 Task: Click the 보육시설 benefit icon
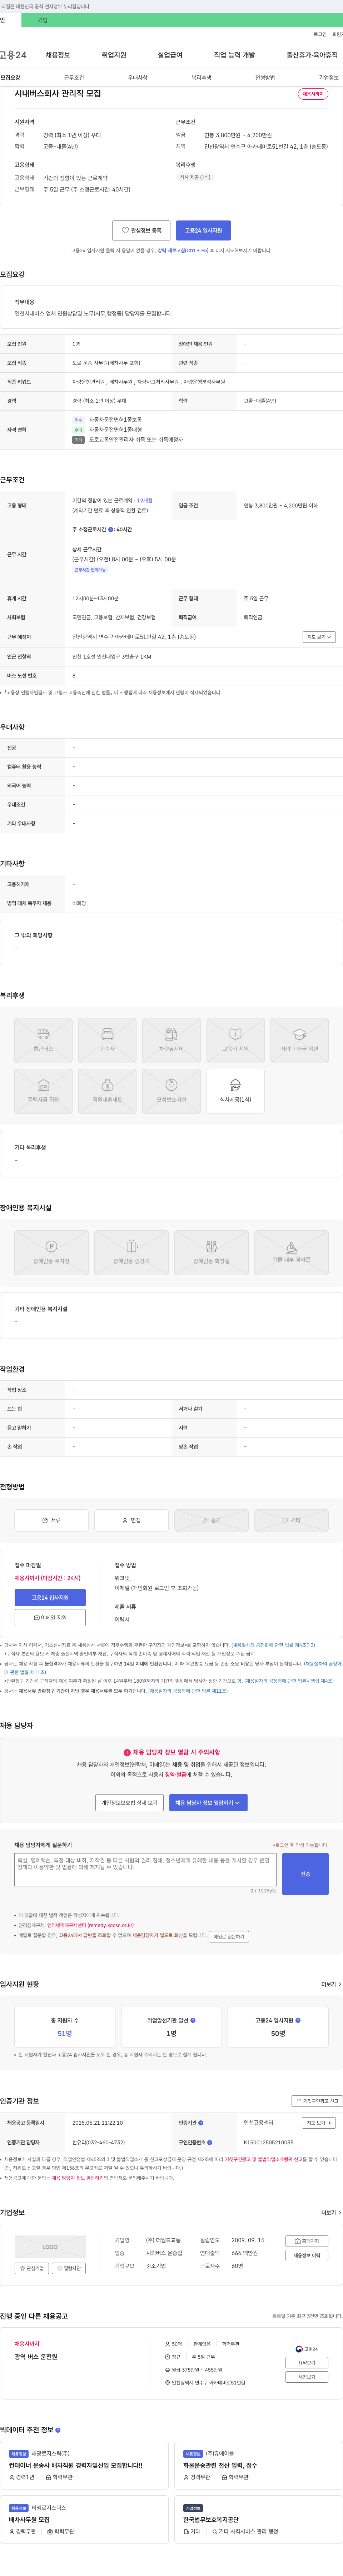tap(171, 1091)
